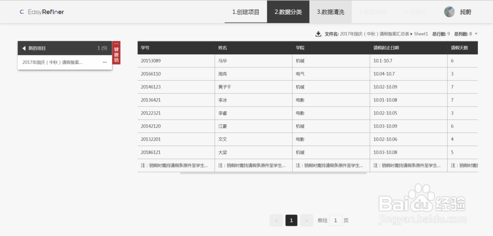This screenshot has height=236, width=493.
Task: Select the cell 20132201
Action: coord(176,139)
